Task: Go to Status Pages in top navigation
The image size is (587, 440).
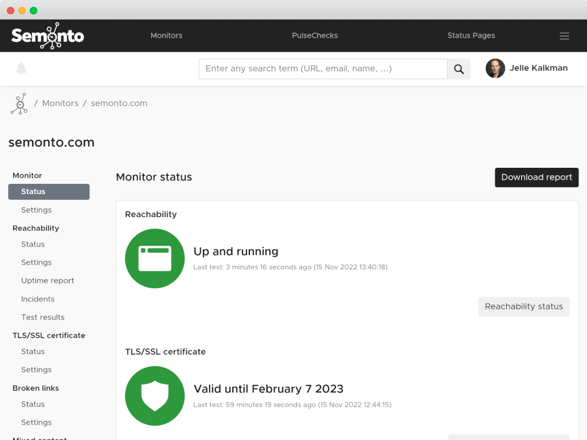Action: pyautogui.click(x=471, y=36)
